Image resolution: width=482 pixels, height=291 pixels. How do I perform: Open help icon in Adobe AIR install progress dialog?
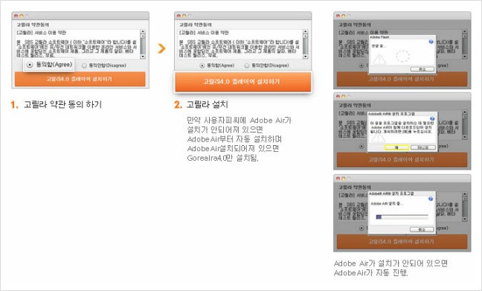point(431,199)
